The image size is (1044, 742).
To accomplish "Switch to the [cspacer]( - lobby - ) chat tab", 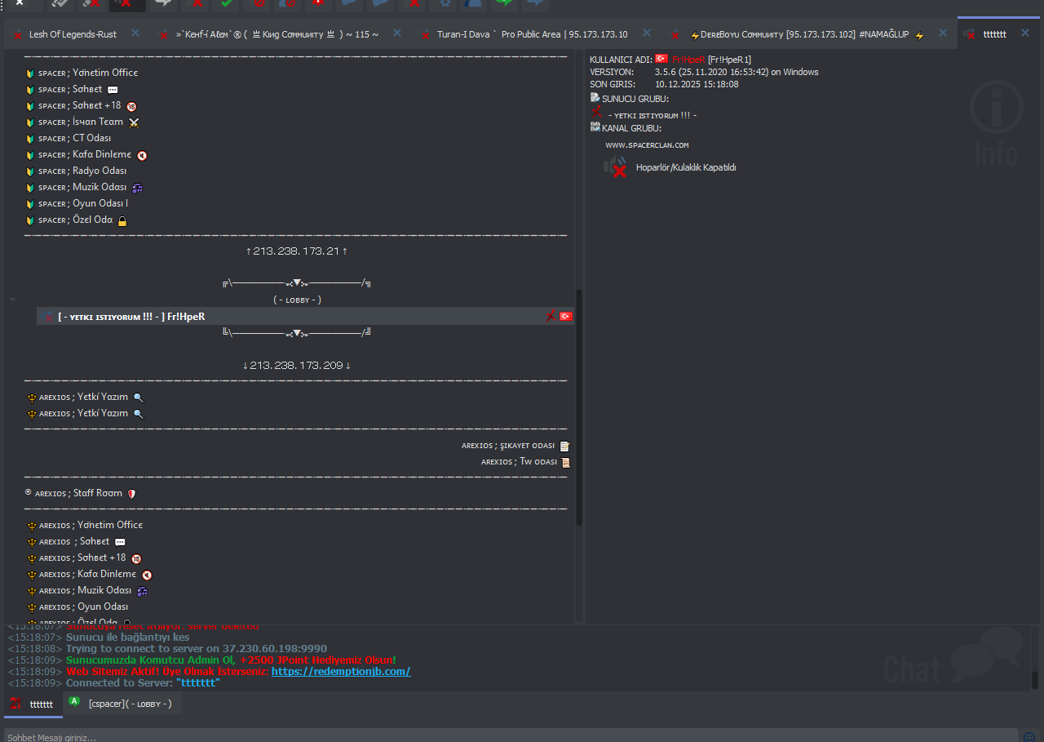I will [122, 704].
